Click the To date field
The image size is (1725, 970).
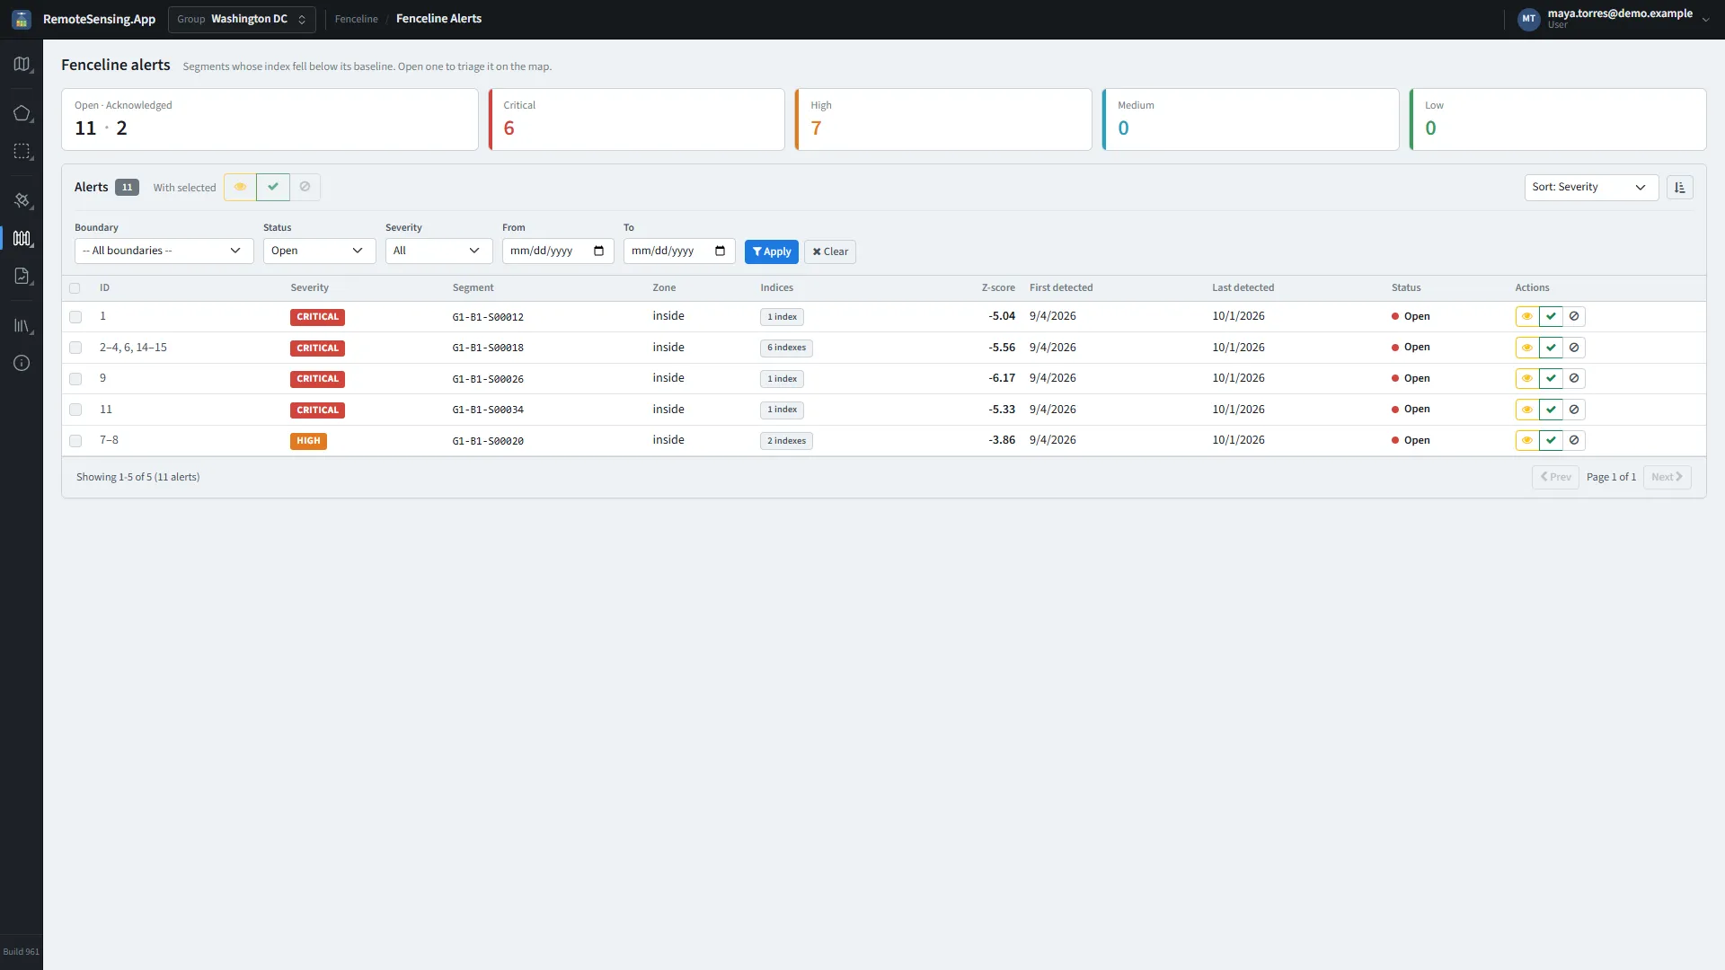[679, 251]
